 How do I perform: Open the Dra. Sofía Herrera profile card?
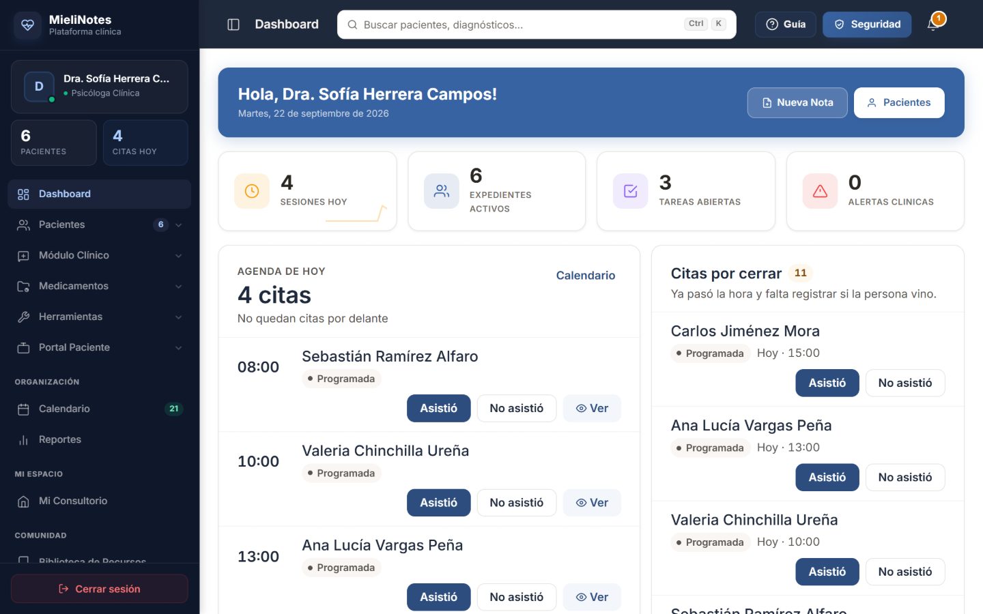(x=100, y=87)
